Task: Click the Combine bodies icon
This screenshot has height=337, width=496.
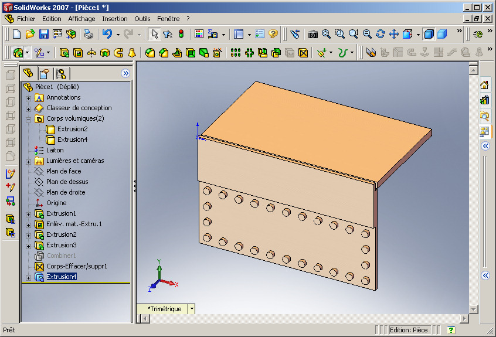Action: [x=276, y=53]
